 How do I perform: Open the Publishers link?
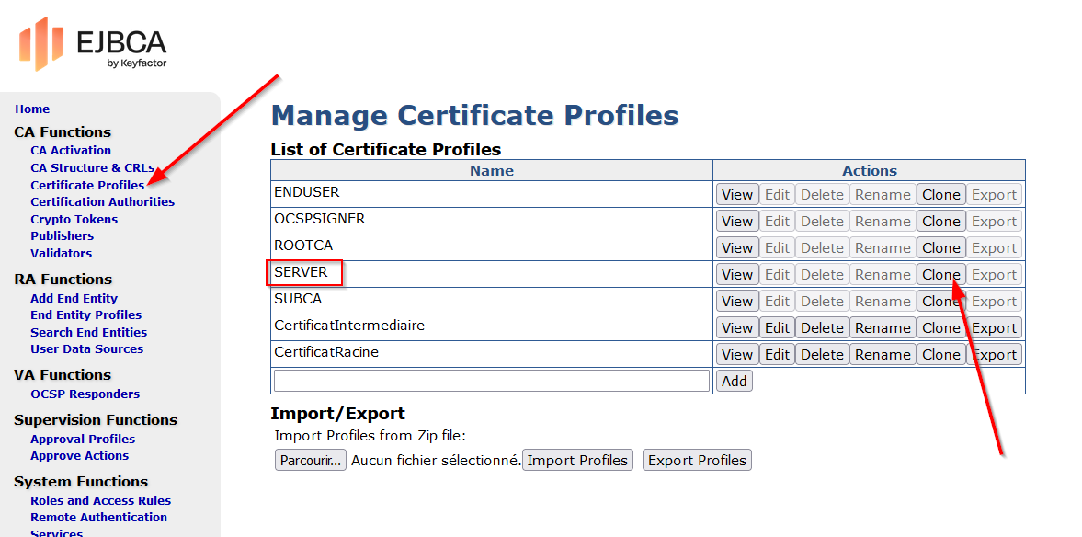coord(62,236)
